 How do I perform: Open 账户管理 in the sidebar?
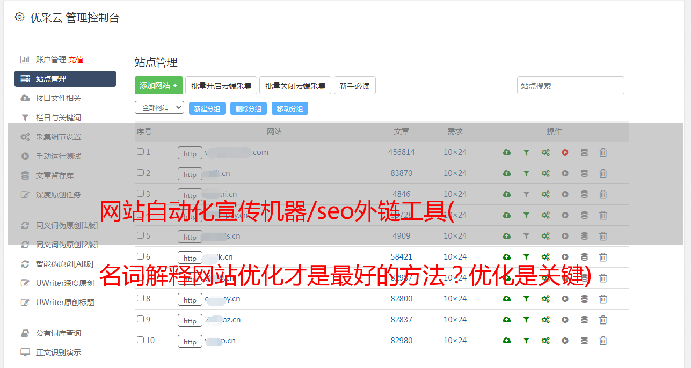(x=50, y=60)
